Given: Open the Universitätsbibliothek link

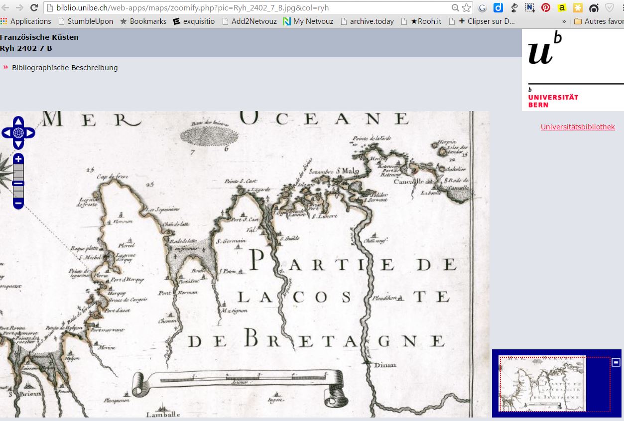Looking at the screenshot, I should pyautogui.click(x=578, y=127).
